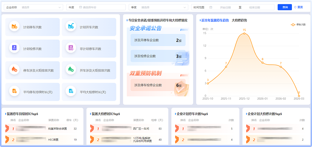Image resolution: width=312 pixels, height=147 pixels.
Task: Click the 计划停车次数 orange icon
Action: coord(14,26)
